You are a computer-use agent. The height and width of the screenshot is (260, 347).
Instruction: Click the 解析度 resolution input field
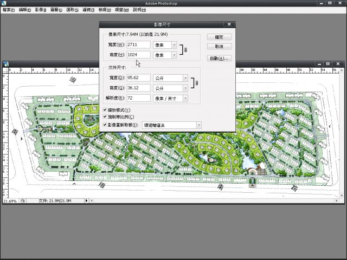(138, 98)
